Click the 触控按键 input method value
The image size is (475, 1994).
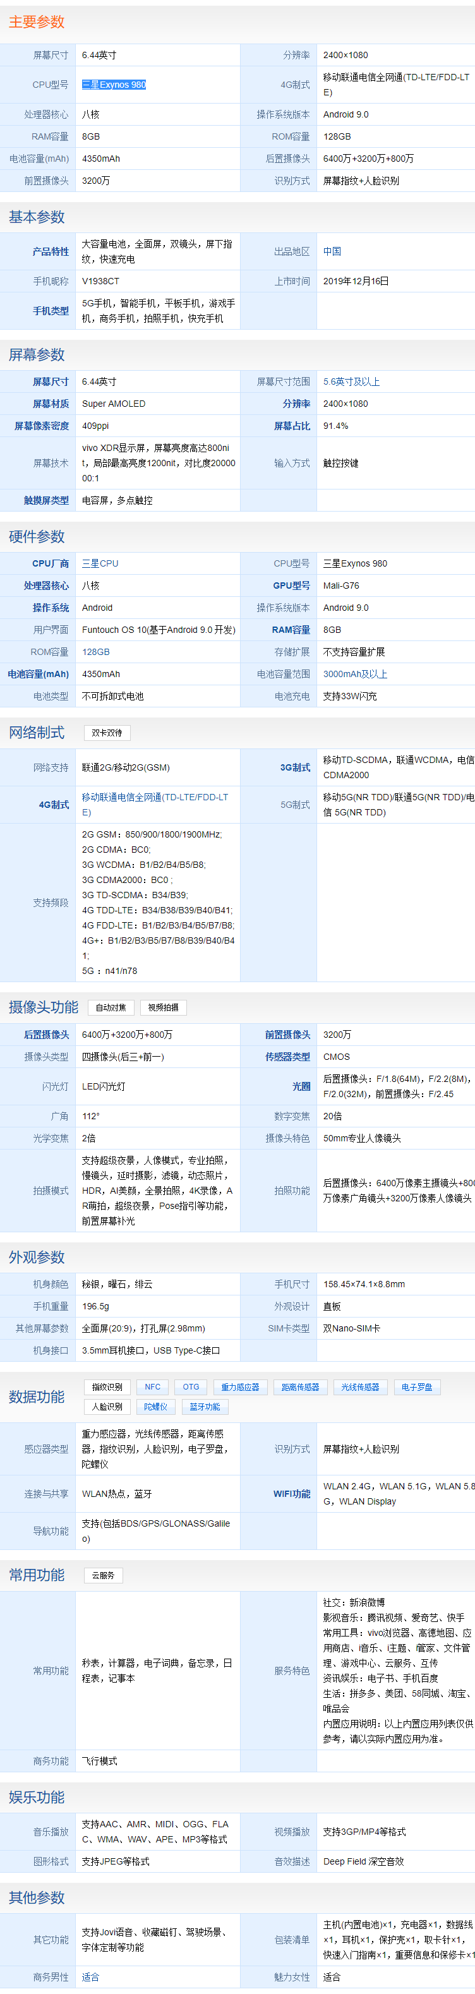pos(341,463)
